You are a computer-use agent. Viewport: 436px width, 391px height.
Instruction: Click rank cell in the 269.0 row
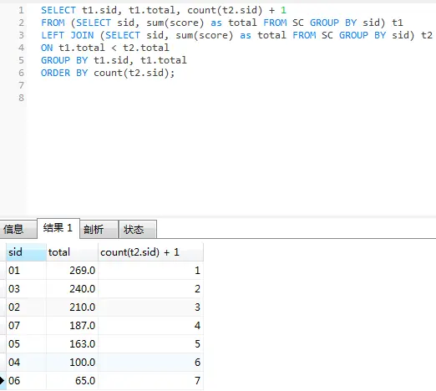click(150, 271)
